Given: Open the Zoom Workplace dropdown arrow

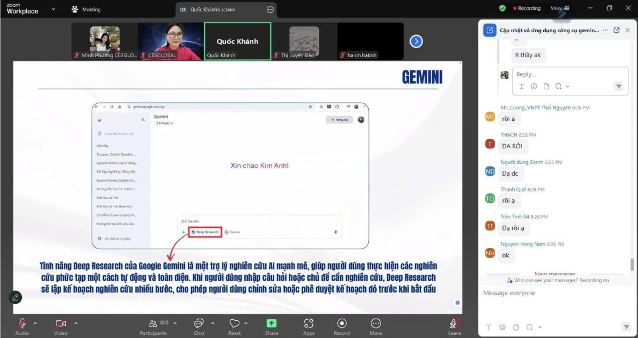Looking at the screenshot, I should (53, 9).
